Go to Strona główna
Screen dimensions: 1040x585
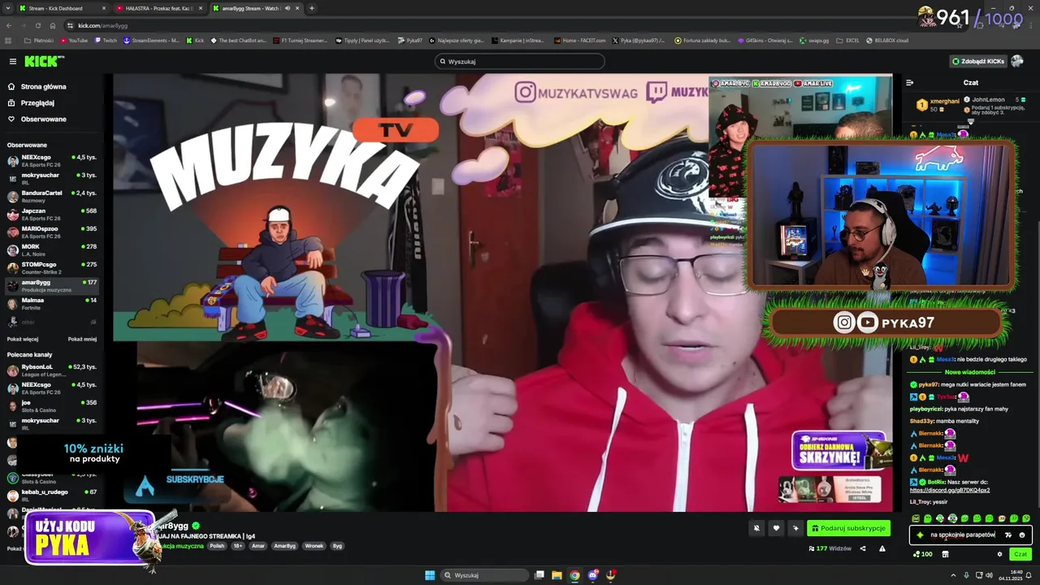pos(37,86)
